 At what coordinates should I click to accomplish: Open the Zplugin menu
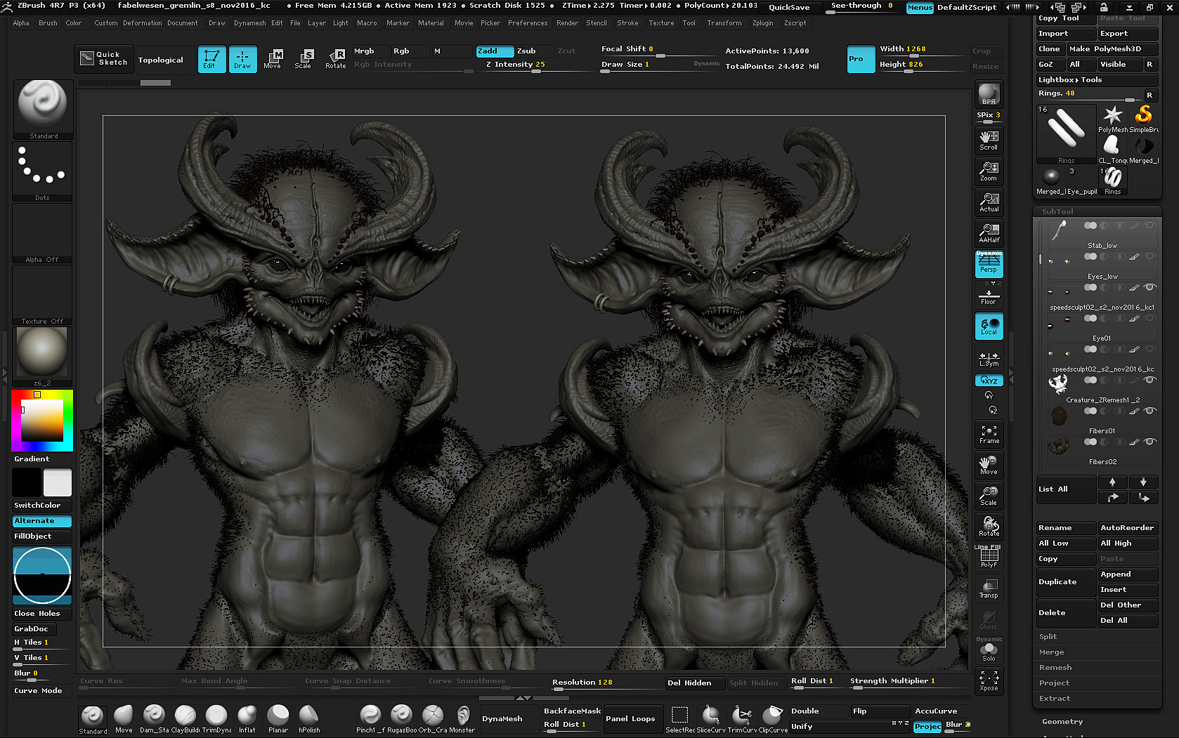762,23
